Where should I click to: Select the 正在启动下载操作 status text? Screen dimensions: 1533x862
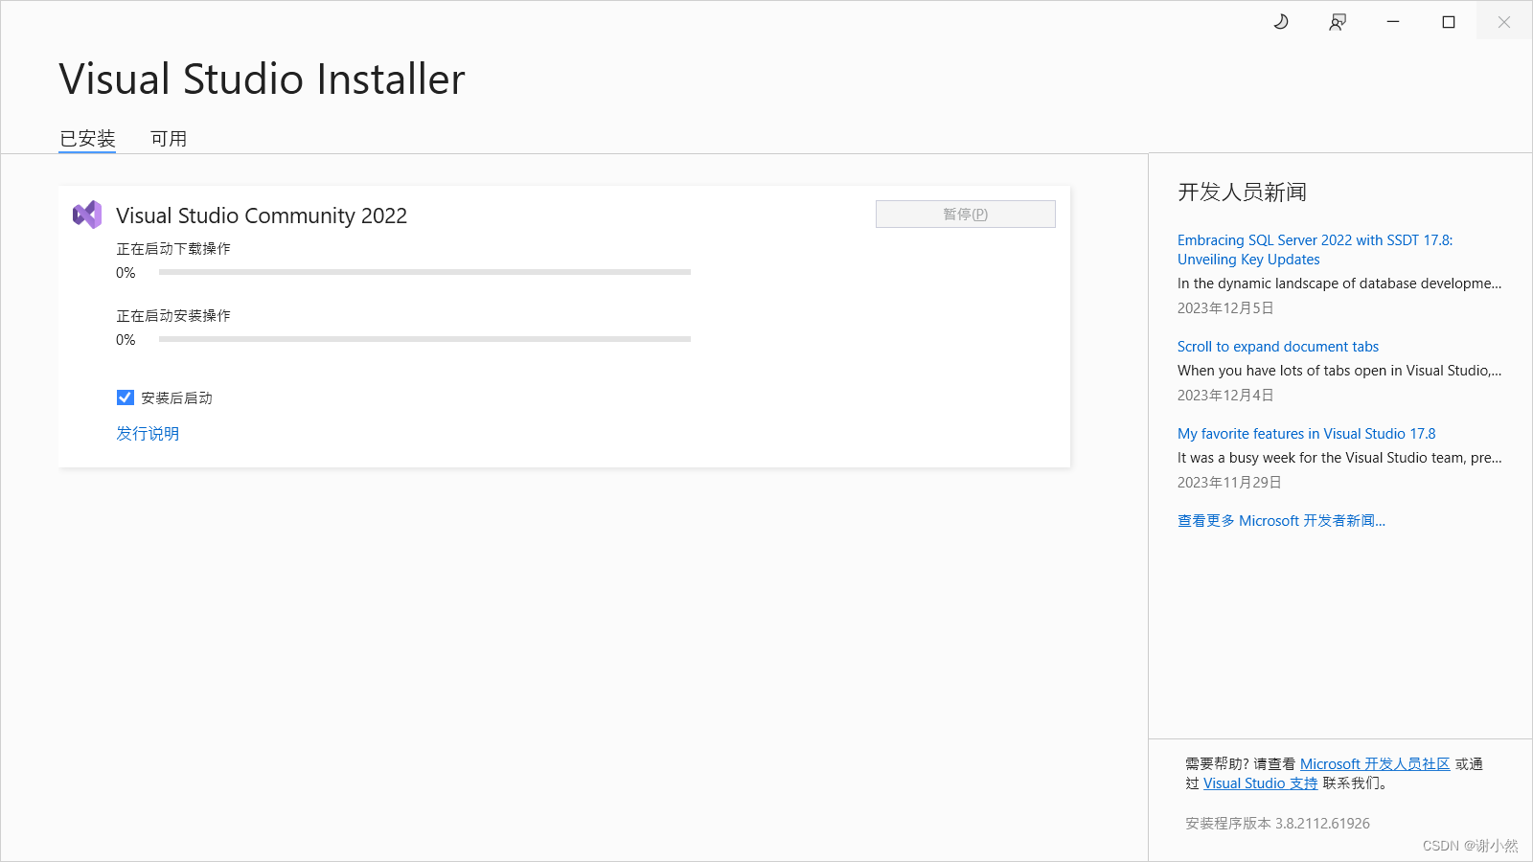click(173, 249)
